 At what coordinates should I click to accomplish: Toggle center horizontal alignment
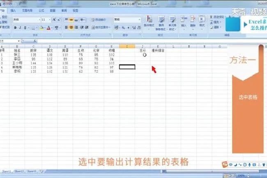tap(71, 28)
